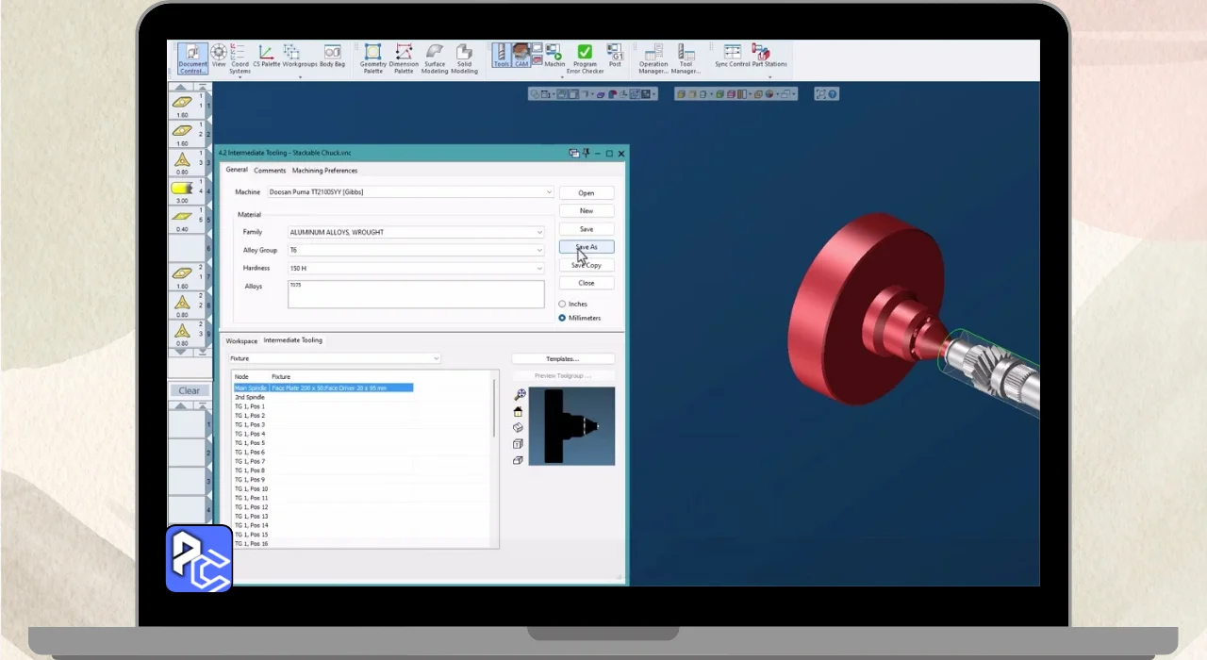The image size is (1207, 660).
Task: Toggle the pin icon in dialog title bar
Action: pos(586,153)
